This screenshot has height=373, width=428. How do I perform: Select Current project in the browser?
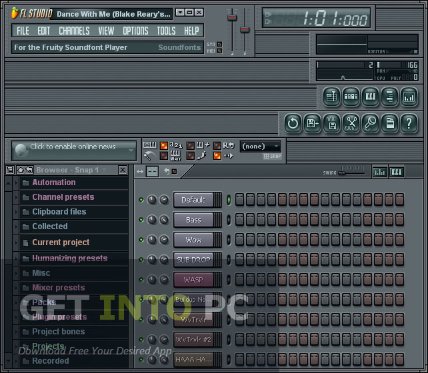pyautogui.click(x=74, y=242)
